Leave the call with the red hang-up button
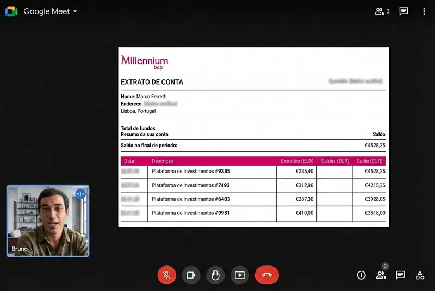This screenshot has height=291, width=435. click(x=266, y=275)
